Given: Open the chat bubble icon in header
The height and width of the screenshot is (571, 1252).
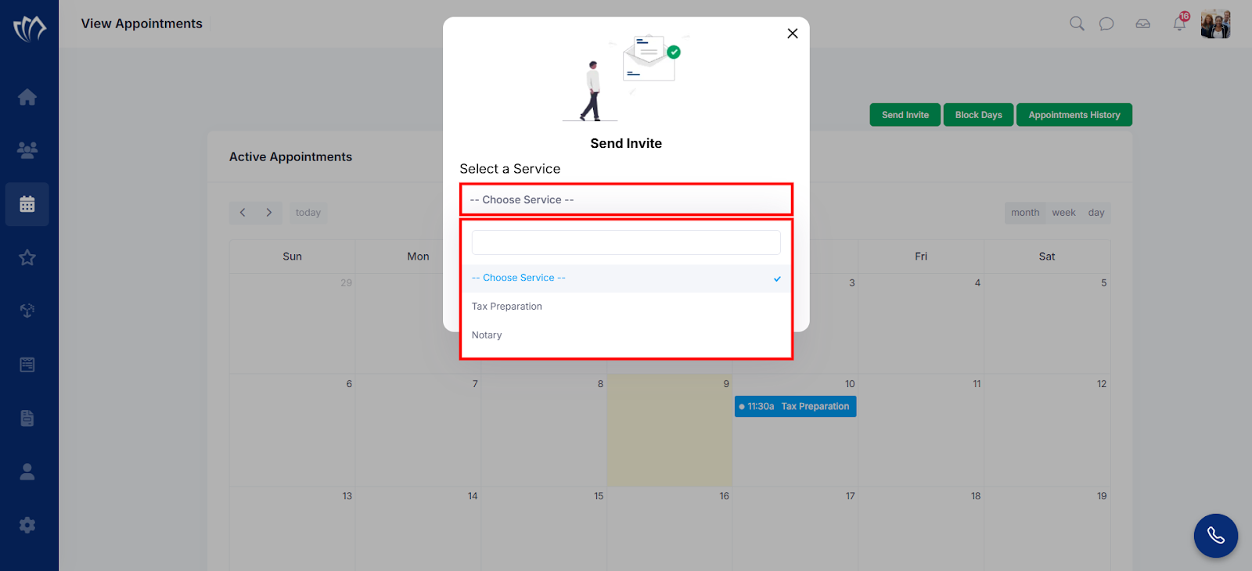Looking at the screenshot, I should (x=1106, y=23).
